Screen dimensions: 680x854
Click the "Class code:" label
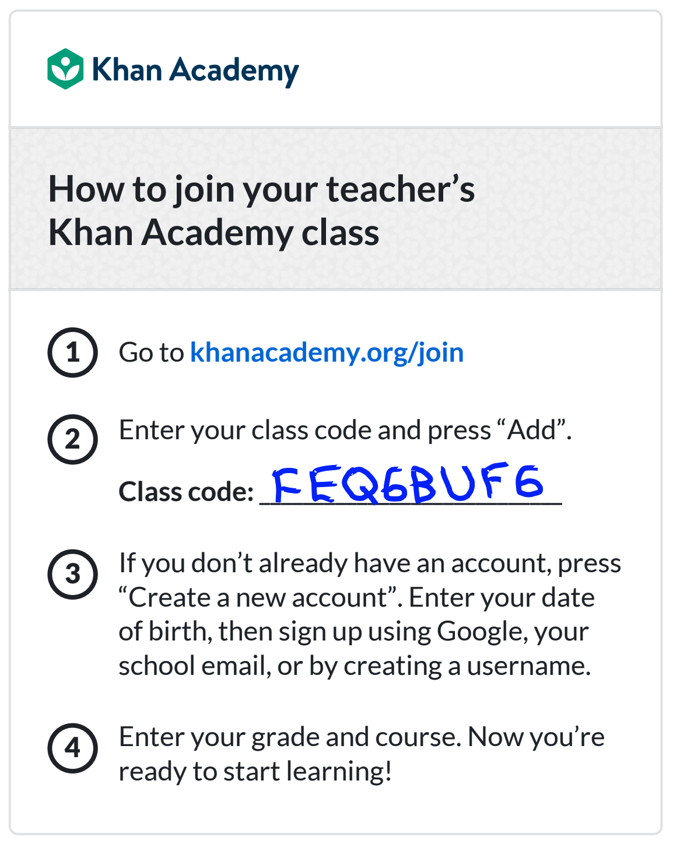coord(186,492)
